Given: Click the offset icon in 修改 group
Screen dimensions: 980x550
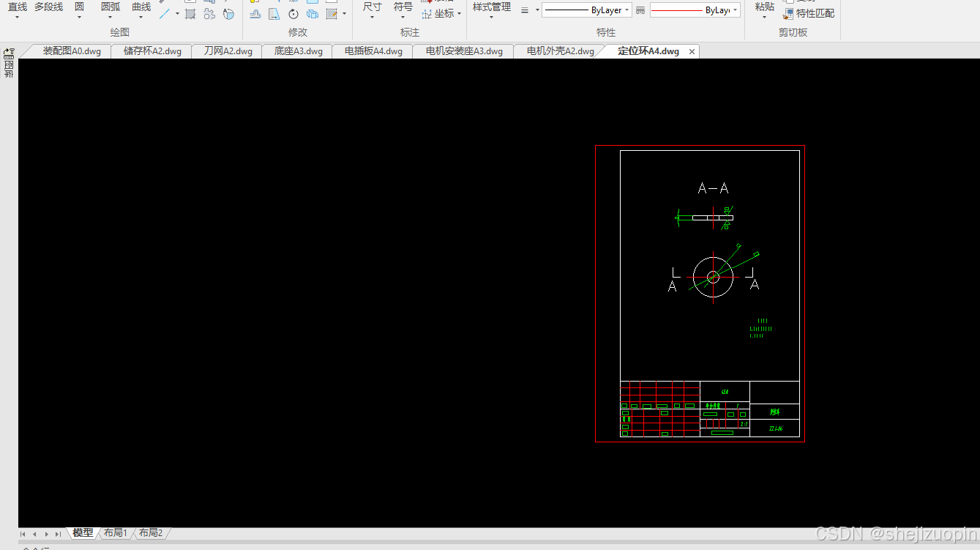Looking at the screenshot, I should coord(255,13).
